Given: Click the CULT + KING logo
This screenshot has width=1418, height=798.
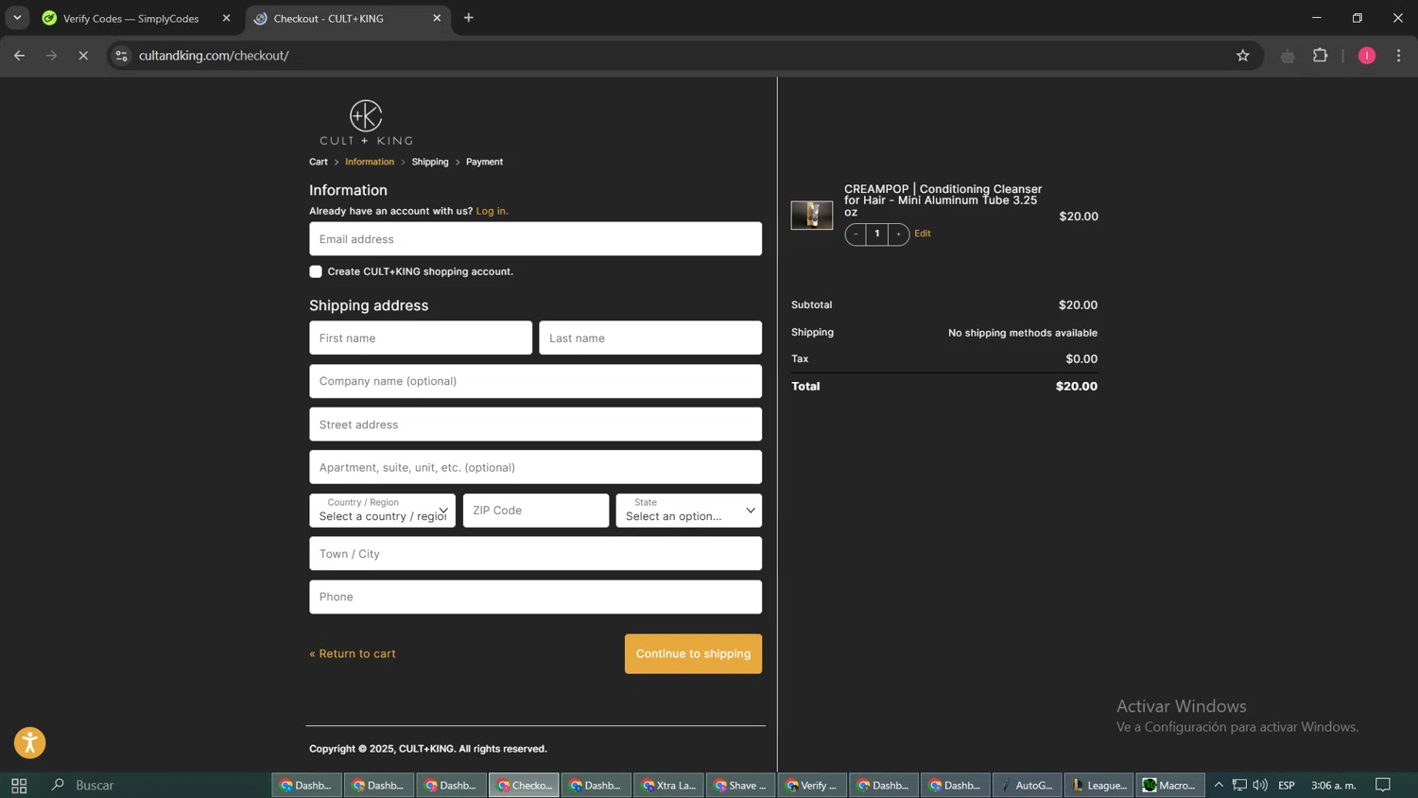Looking at the screenshot, I should (366, 123).
